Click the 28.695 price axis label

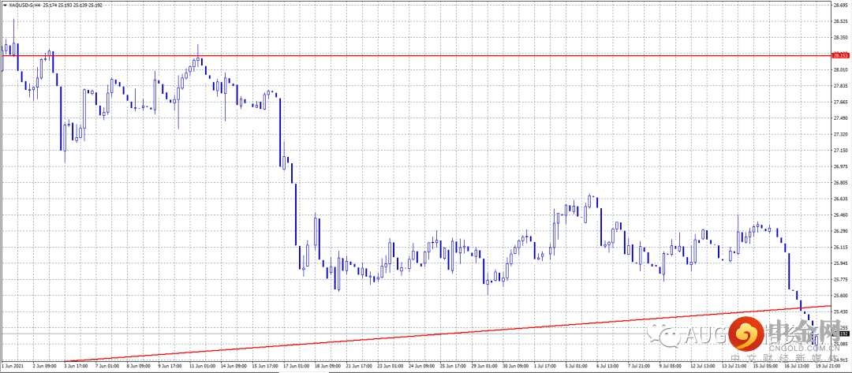click(x=840, y=5)
